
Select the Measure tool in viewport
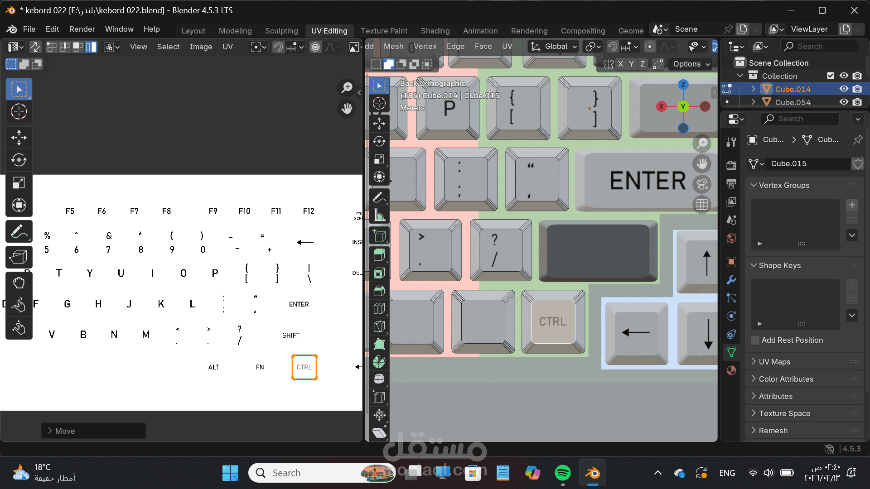coord(379,216)
